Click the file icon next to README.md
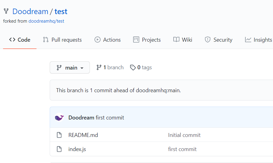Viewport: 273px width, 163px height. tap(59, 135)
